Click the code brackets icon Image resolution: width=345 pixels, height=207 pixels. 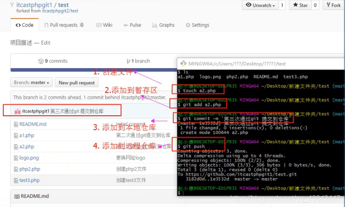click(18, 25)
